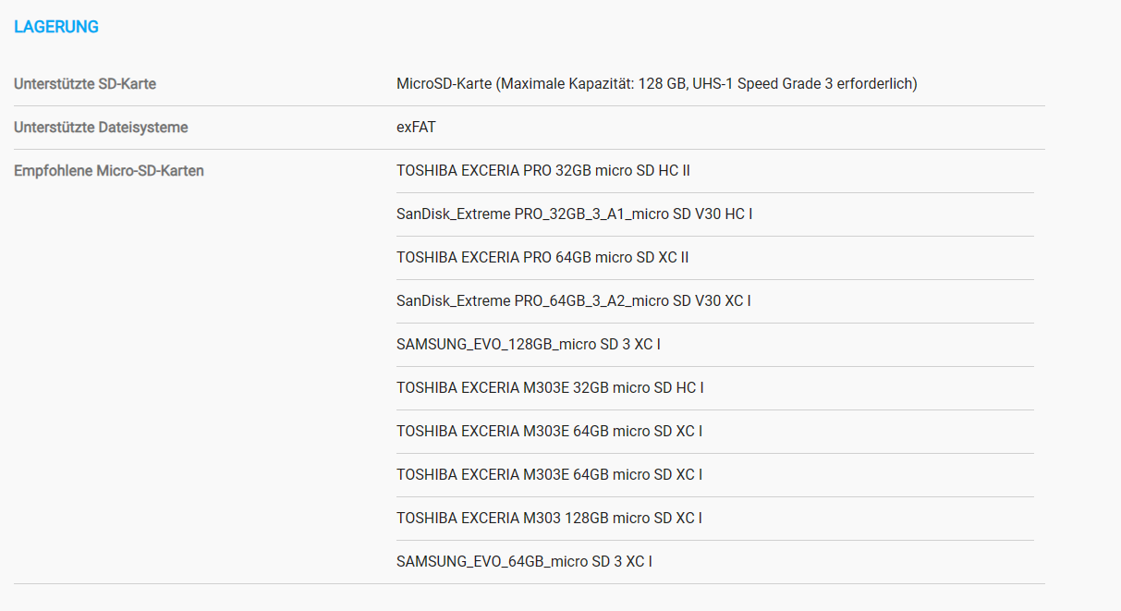1121x611 pixels.
Task: Click TOSHIBA EXCERIA M303E 32GB entry
Action: (550, 388)
